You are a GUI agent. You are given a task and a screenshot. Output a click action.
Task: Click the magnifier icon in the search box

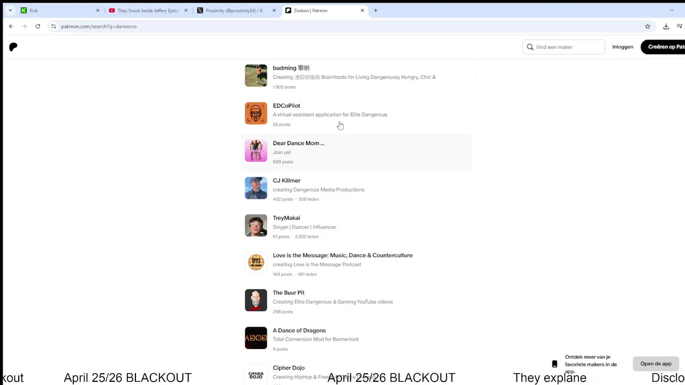pos(530,47)
